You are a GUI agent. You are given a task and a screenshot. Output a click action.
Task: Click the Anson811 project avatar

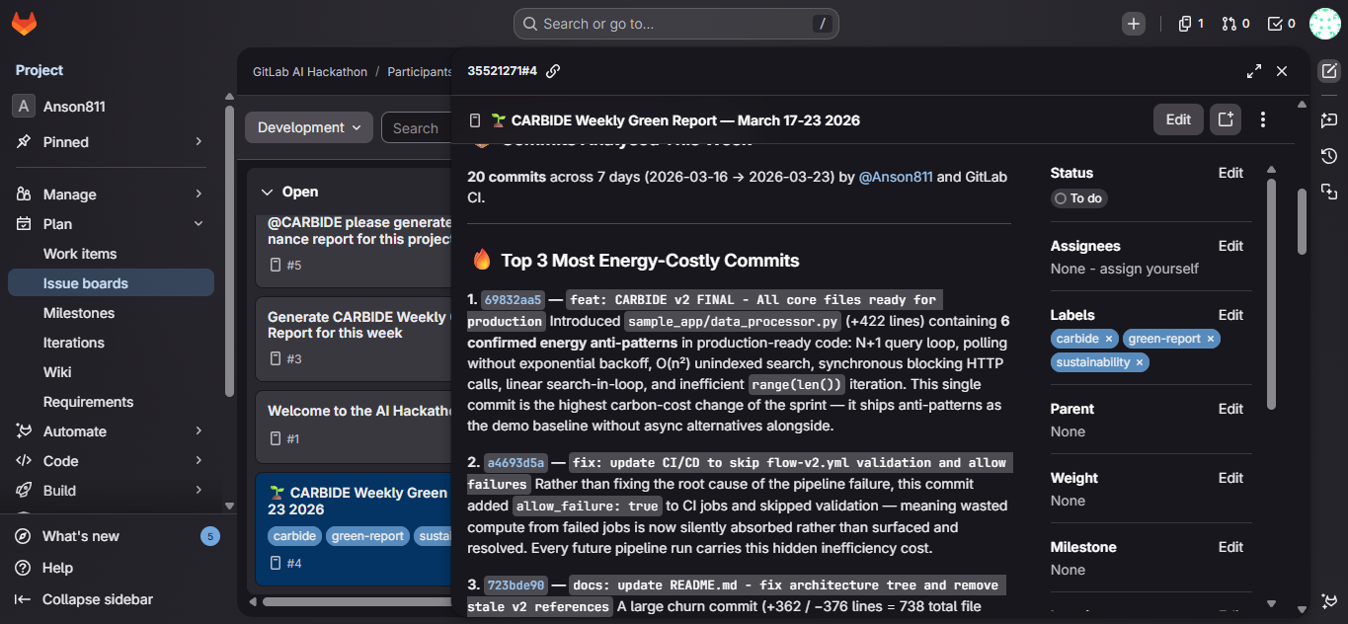(x=24, y=107)
